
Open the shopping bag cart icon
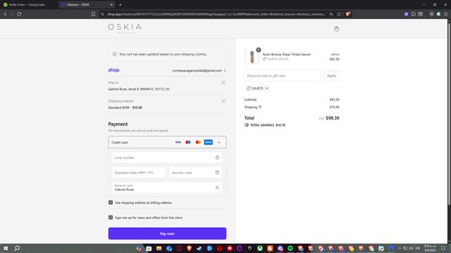point(336,28)
